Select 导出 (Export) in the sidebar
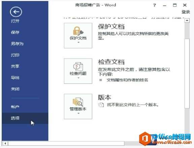 click(x=15, y=78)
